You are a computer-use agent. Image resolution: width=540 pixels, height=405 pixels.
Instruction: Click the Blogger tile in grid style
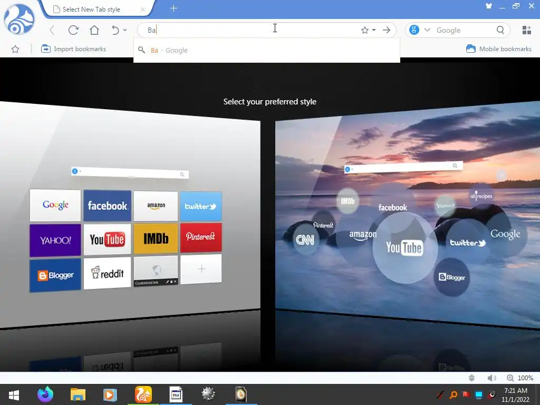click(55, 275)
